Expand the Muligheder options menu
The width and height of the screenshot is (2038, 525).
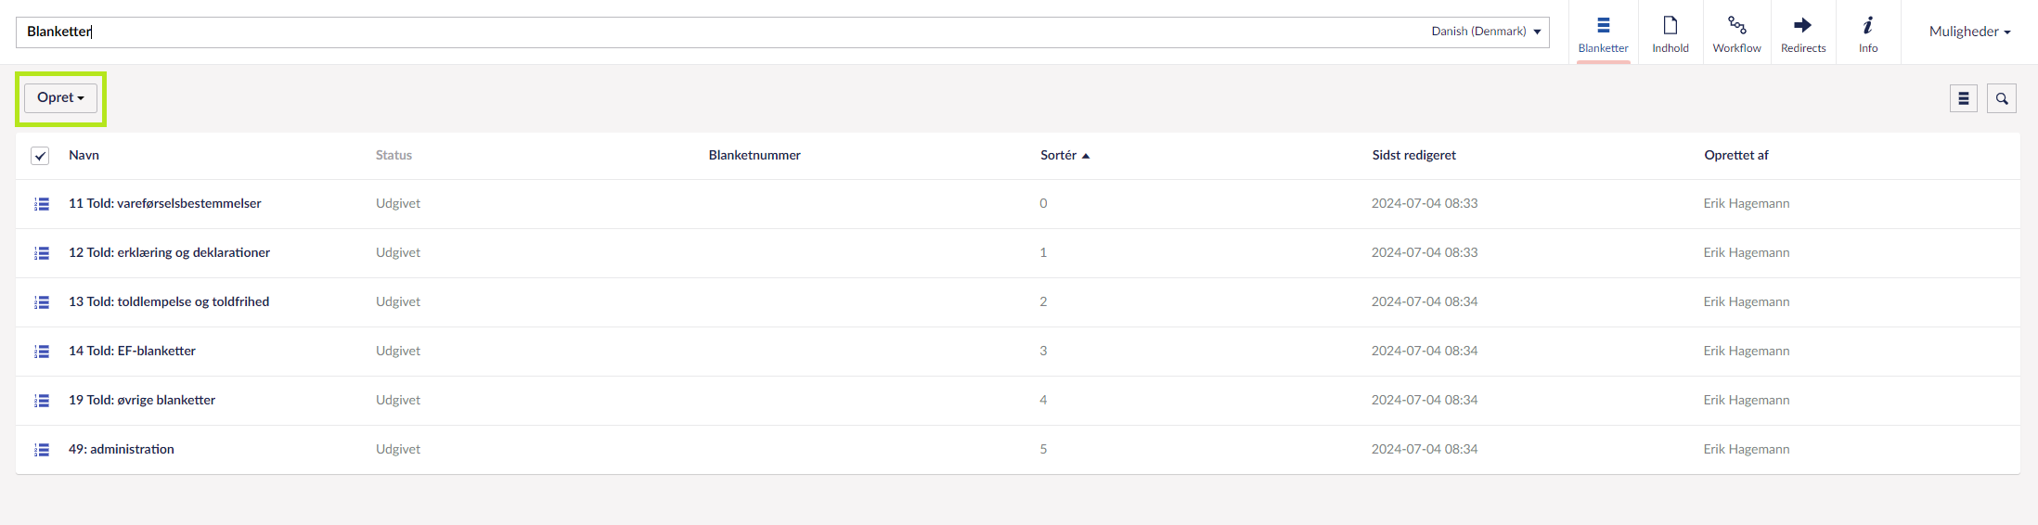pos(1969,32)
